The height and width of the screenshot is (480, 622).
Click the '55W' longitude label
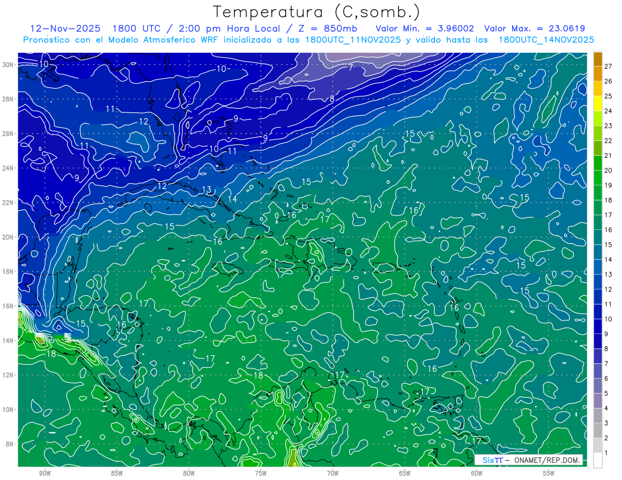(x=549, y=473)
